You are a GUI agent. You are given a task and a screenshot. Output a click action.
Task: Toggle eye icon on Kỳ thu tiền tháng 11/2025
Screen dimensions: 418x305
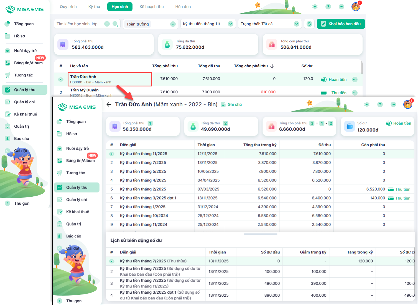[x=112, y=154]
